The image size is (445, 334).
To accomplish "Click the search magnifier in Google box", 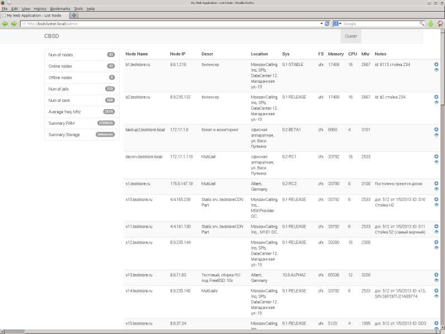I will tap(422, 23).
